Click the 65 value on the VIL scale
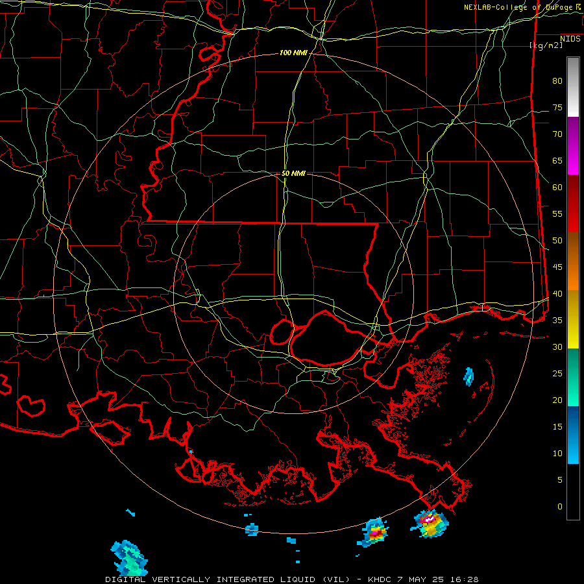Screen dimensions: 584x584 [557, 161]
